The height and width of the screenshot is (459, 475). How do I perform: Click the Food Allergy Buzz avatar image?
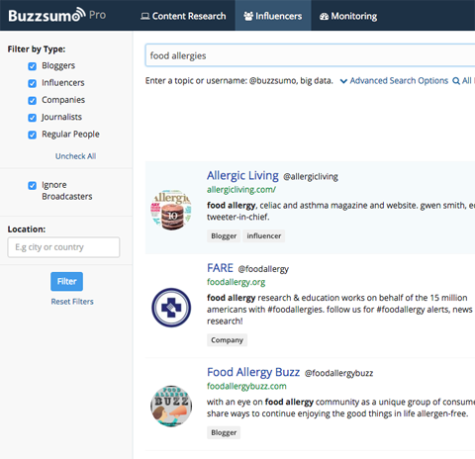171,407
